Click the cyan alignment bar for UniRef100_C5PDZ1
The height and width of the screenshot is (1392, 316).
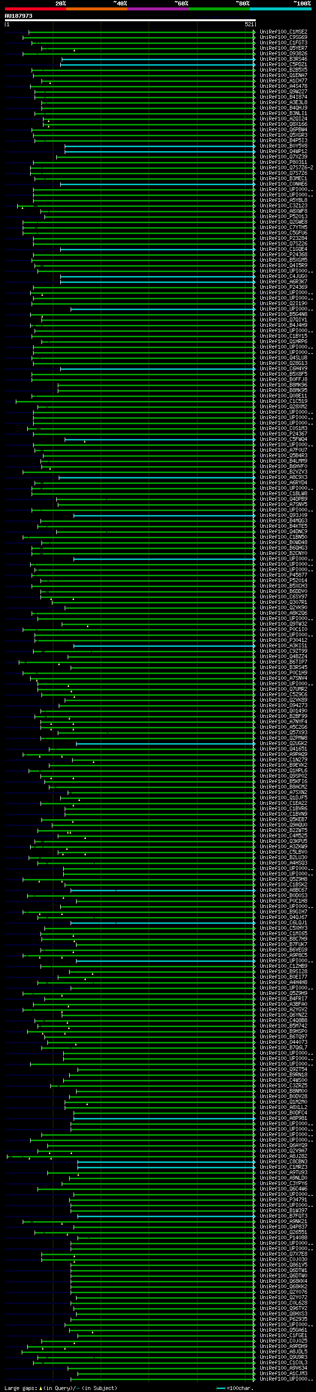[x=158, y=65]
